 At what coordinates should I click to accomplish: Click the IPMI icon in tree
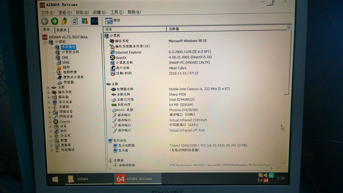58,63
